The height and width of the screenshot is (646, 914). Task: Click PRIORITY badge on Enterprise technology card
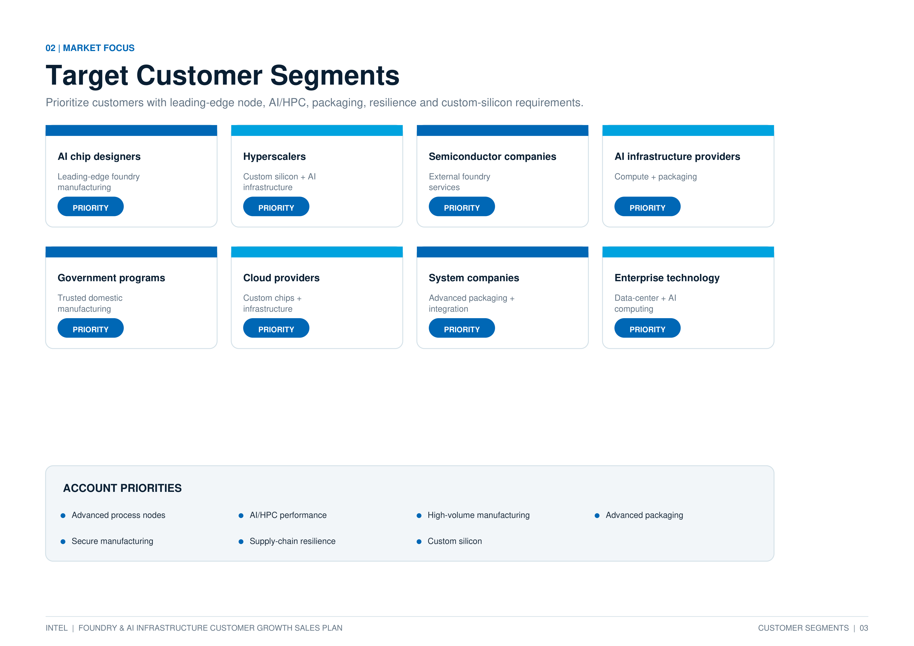pyautogui.click(x=647, y=328)
